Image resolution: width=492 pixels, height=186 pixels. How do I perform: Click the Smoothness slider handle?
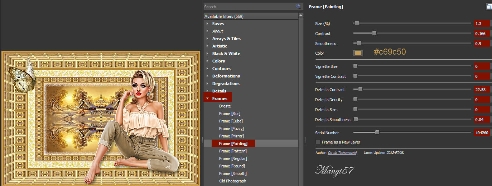click(359, 43)
